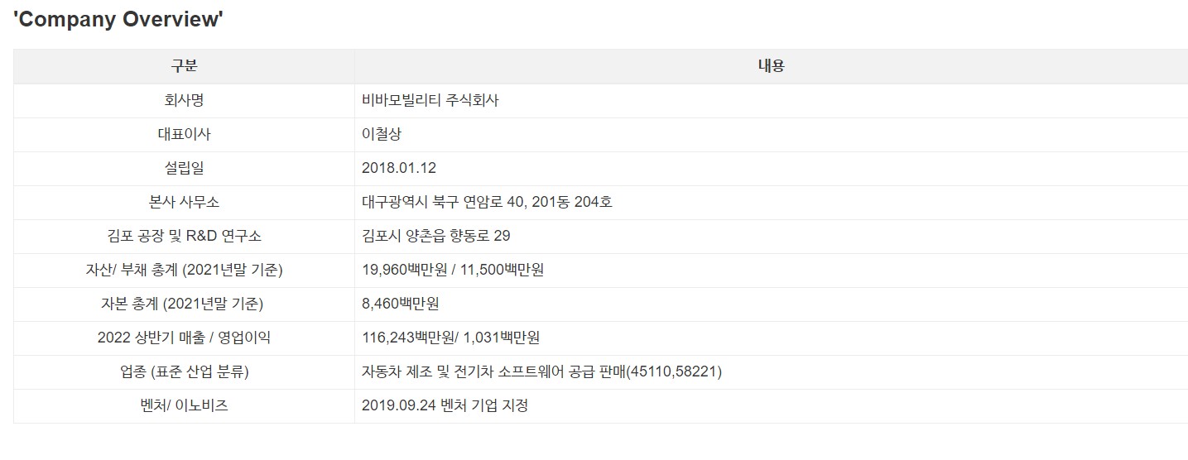Image resolution: width=1188 pixels, height=460 pixels.
Task: Select CEO name 이철상
Action: (x=382, y=134)
